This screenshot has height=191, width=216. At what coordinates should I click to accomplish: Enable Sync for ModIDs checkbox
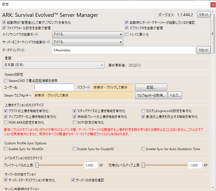coord(6,149)
